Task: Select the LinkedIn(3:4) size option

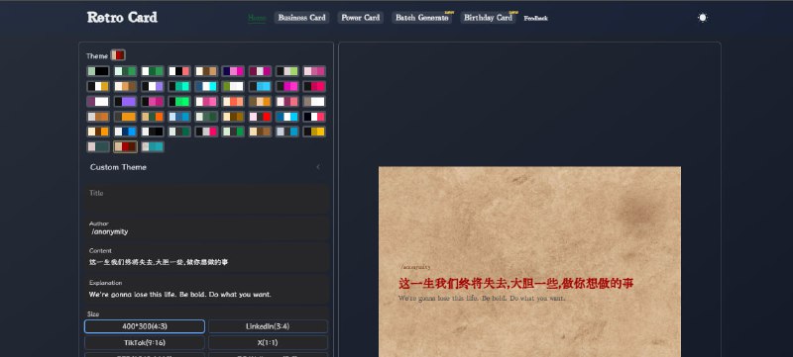Action: pyautogui.click(x=268, y=326)
